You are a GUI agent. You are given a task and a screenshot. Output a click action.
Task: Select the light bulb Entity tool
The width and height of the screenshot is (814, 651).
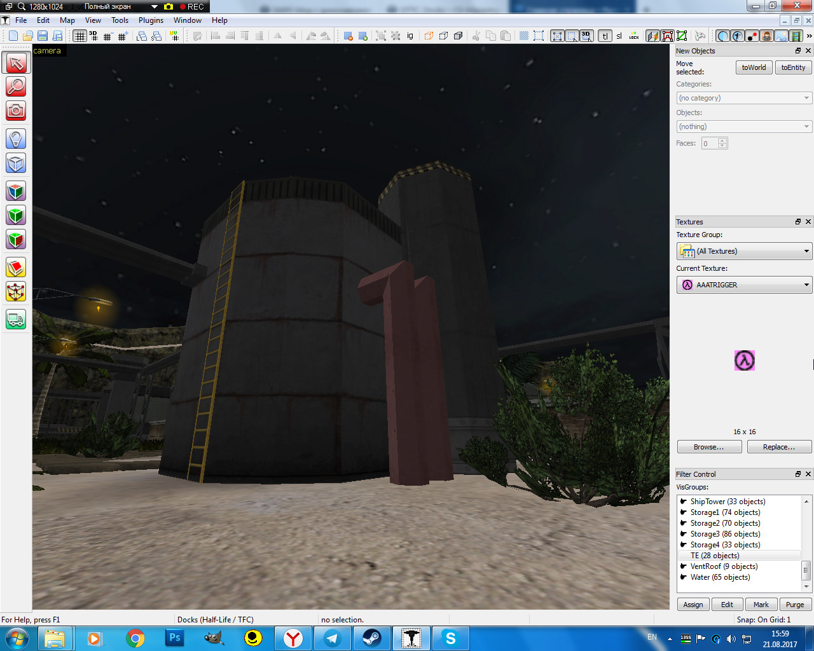pyautogui.click(x=16, y=139)
